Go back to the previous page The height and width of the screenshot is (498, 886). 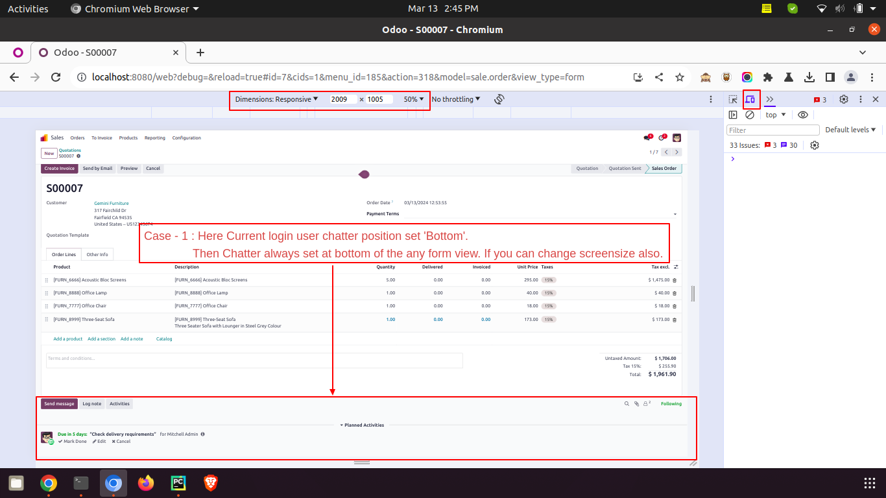(14, 77)
